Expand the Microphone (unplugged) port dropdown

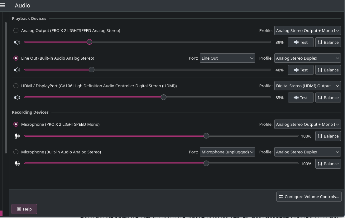pyautogui.click(x=227, y=152)
